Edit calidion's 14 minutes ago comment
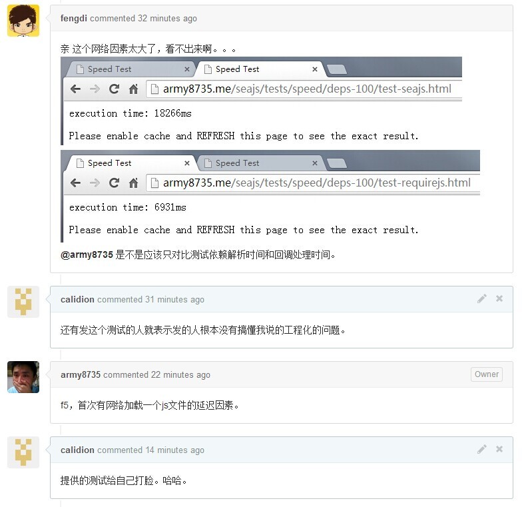This screenshot has height=507, width=530. 482,449
